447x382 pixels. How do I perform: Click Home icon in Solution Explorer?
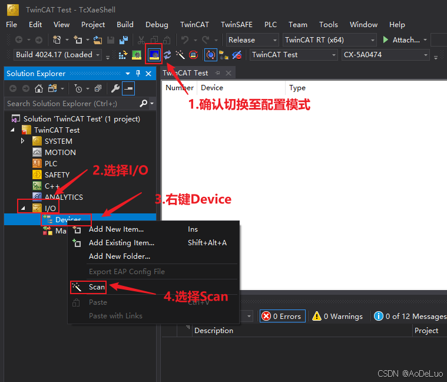(39, 89)
